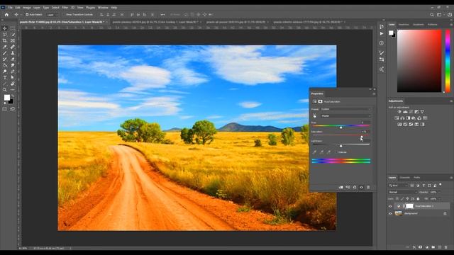Image resolution: width=454 pixels, height=255 pixels.
Task: Clip the adjustment to the layer in Properties
Action: coord(341,187)
